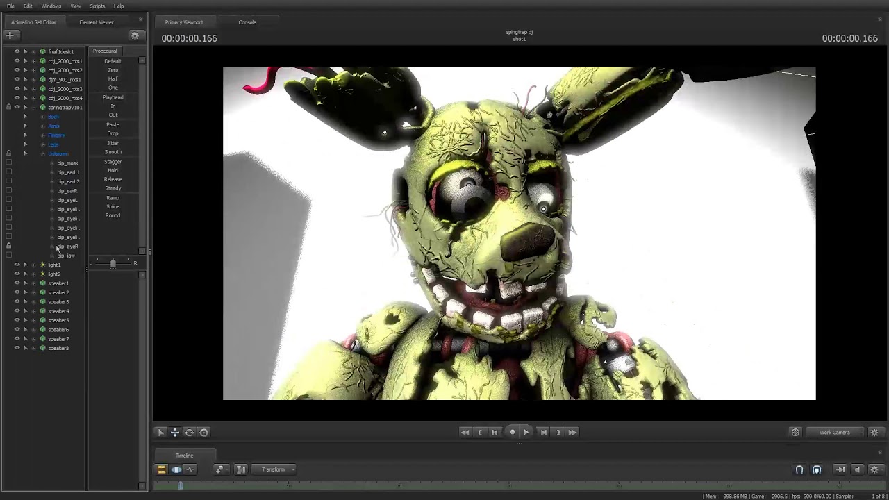Viewport: 889px width, 500px height.
Task: Click the Jitter preset
Action: (x=113, y=143)
